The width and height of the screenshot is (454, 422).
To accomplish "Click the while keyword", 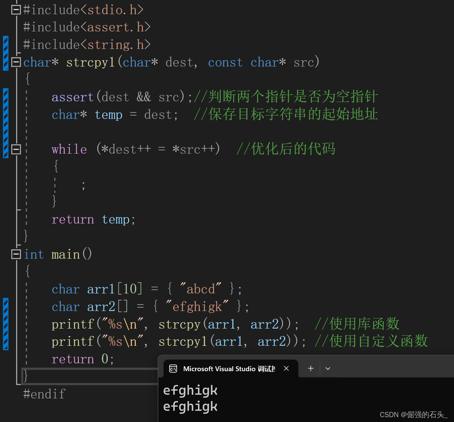I will pos(69,150).
